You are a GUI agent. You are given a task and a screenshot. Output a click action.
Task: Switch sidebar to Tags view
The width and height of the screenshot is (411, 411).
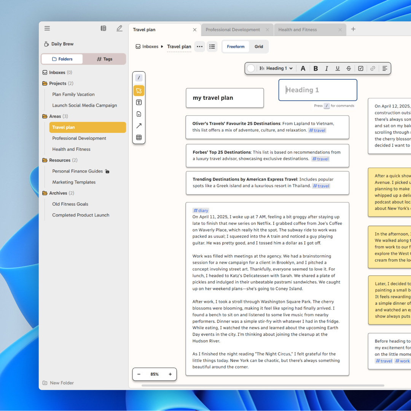click(x=104, y=59)
